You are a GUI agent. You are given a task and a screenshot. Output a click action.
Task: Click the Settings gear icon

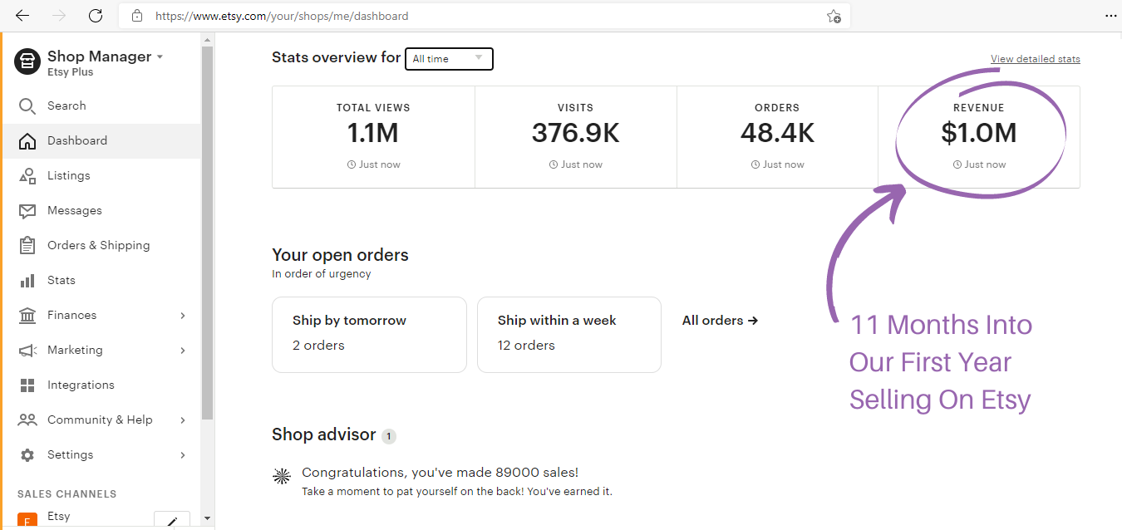[x=27, y=455]
